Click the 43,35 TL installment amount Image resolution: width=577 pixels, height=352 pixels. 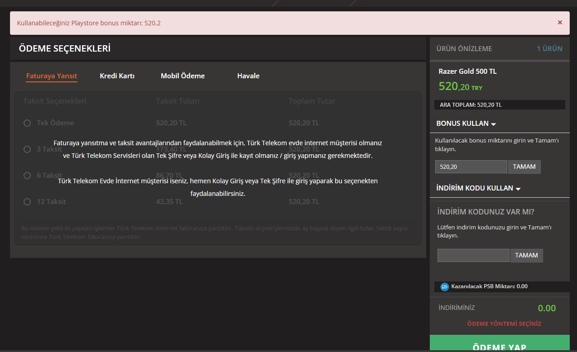coord(169,202)
